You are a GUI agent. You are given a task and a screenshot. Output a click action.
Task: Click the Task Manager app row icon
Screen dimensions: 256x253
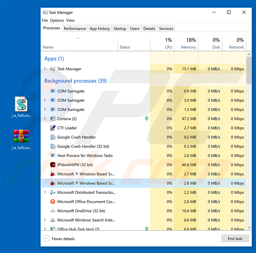pyautogui.click(x=52, y=69)
